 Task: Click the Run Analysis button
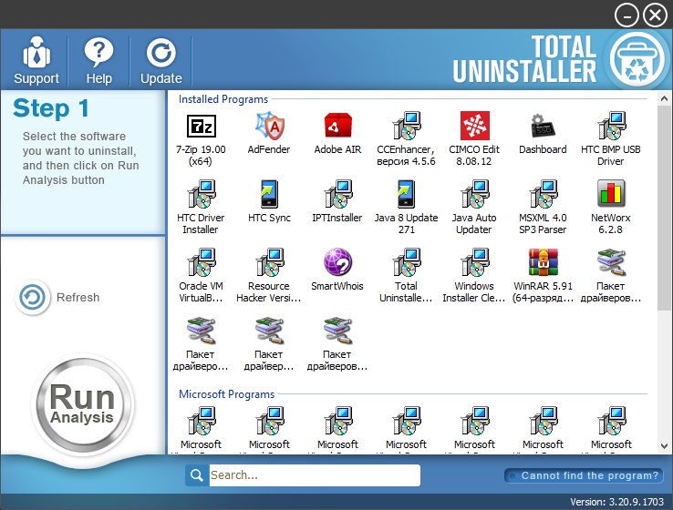(82, 403)
